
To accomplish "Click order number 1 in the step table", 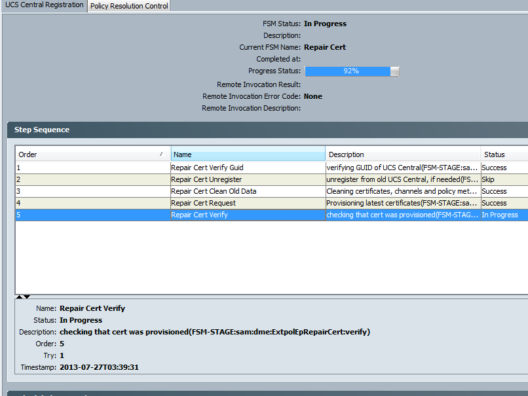I will click(x=18, y=168).
